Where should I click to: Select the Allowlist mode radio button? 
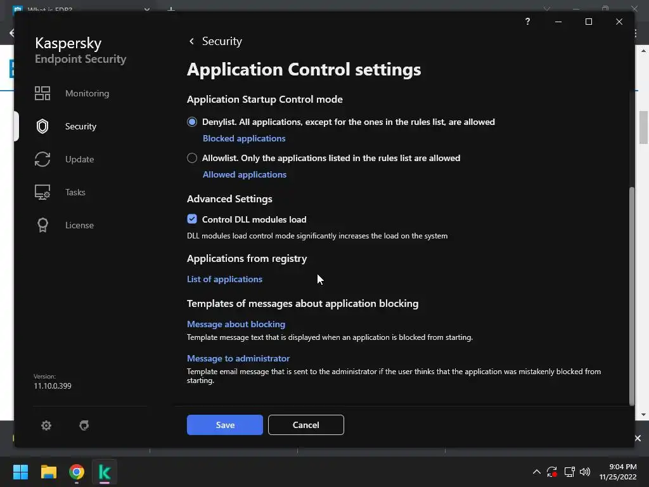click(x=191, y=158)
